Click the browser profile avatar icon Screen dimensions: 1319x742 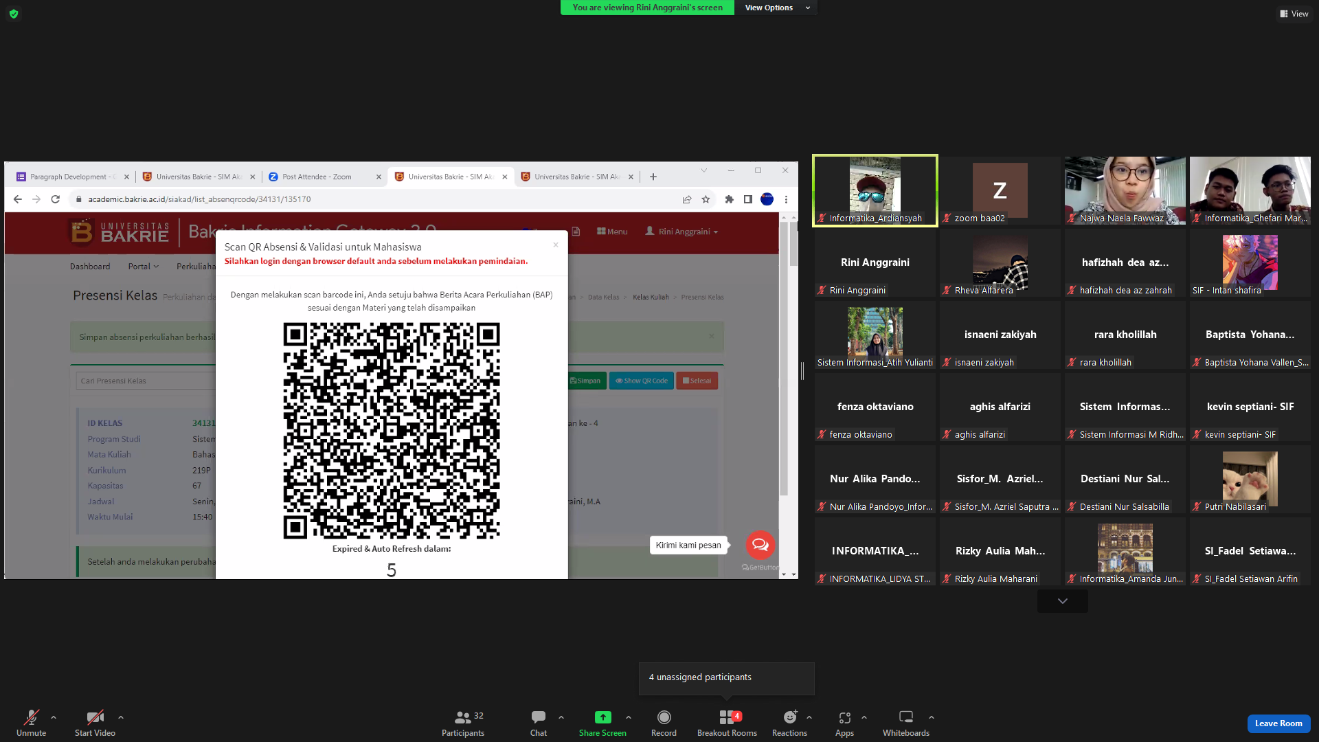[767, 199]
